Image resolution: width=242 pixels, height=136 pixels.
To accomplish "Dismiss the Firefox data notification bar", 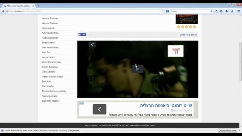I will point(239,131).
